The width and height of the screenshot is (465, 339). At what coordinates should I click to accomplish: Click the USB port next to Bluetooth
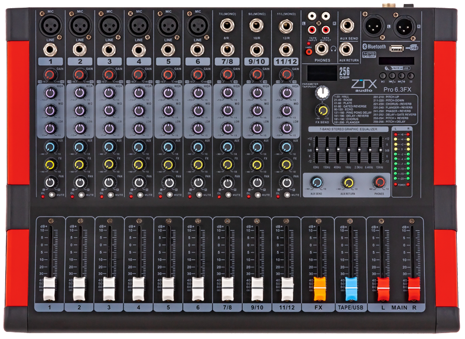click(x=397, y=48)
